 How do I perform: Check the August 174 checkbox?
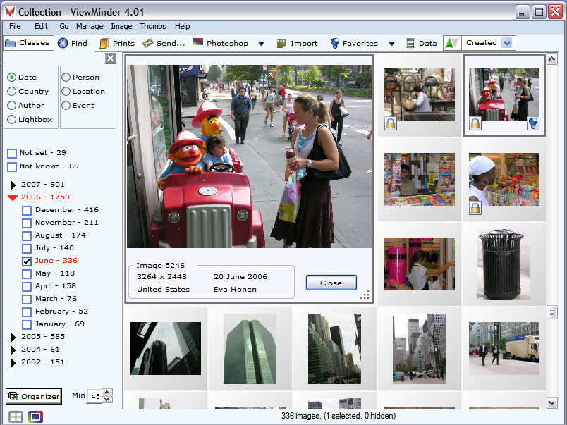tap(27, 235)
